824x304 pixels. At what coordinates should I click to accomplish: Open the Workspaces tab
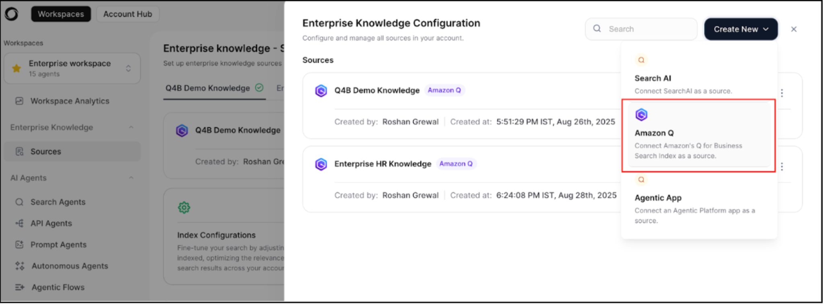coord(61,14)
